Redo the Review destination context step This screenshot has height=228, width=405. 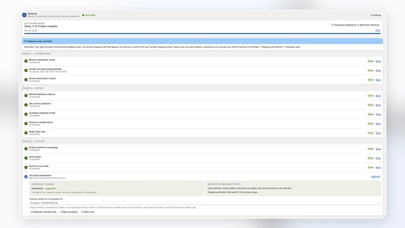coord(378,80)
